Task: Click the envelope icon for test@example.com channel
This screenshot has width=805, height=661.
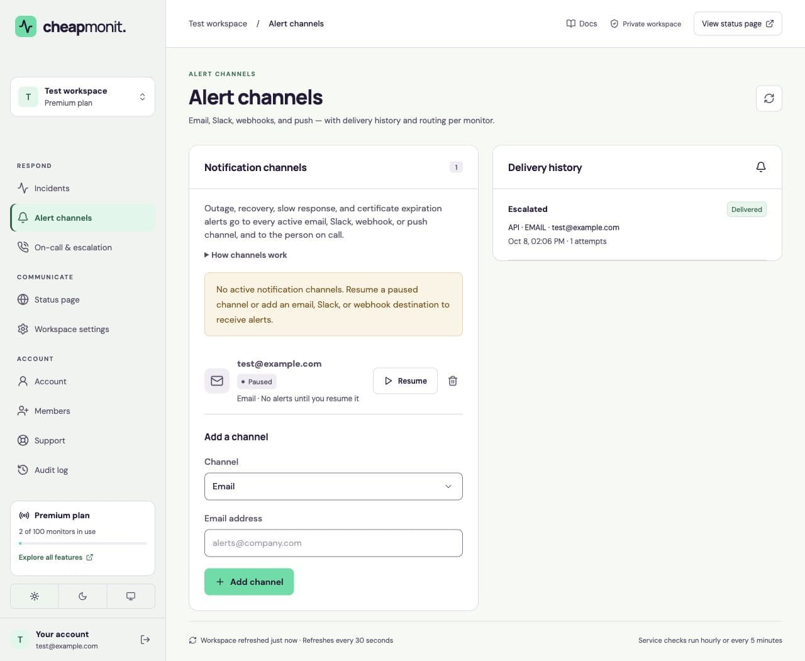Action: point(217,380)
